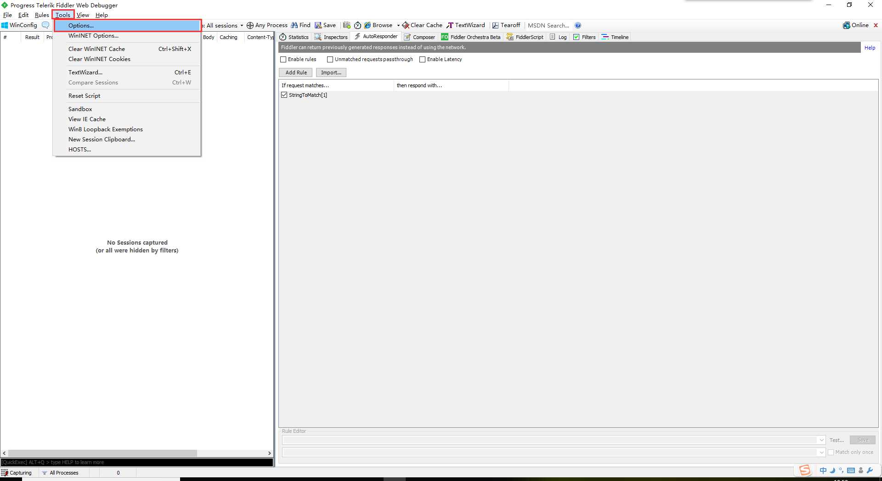Click the blue help icon beside MSDN Search

[x=578, y=25]
